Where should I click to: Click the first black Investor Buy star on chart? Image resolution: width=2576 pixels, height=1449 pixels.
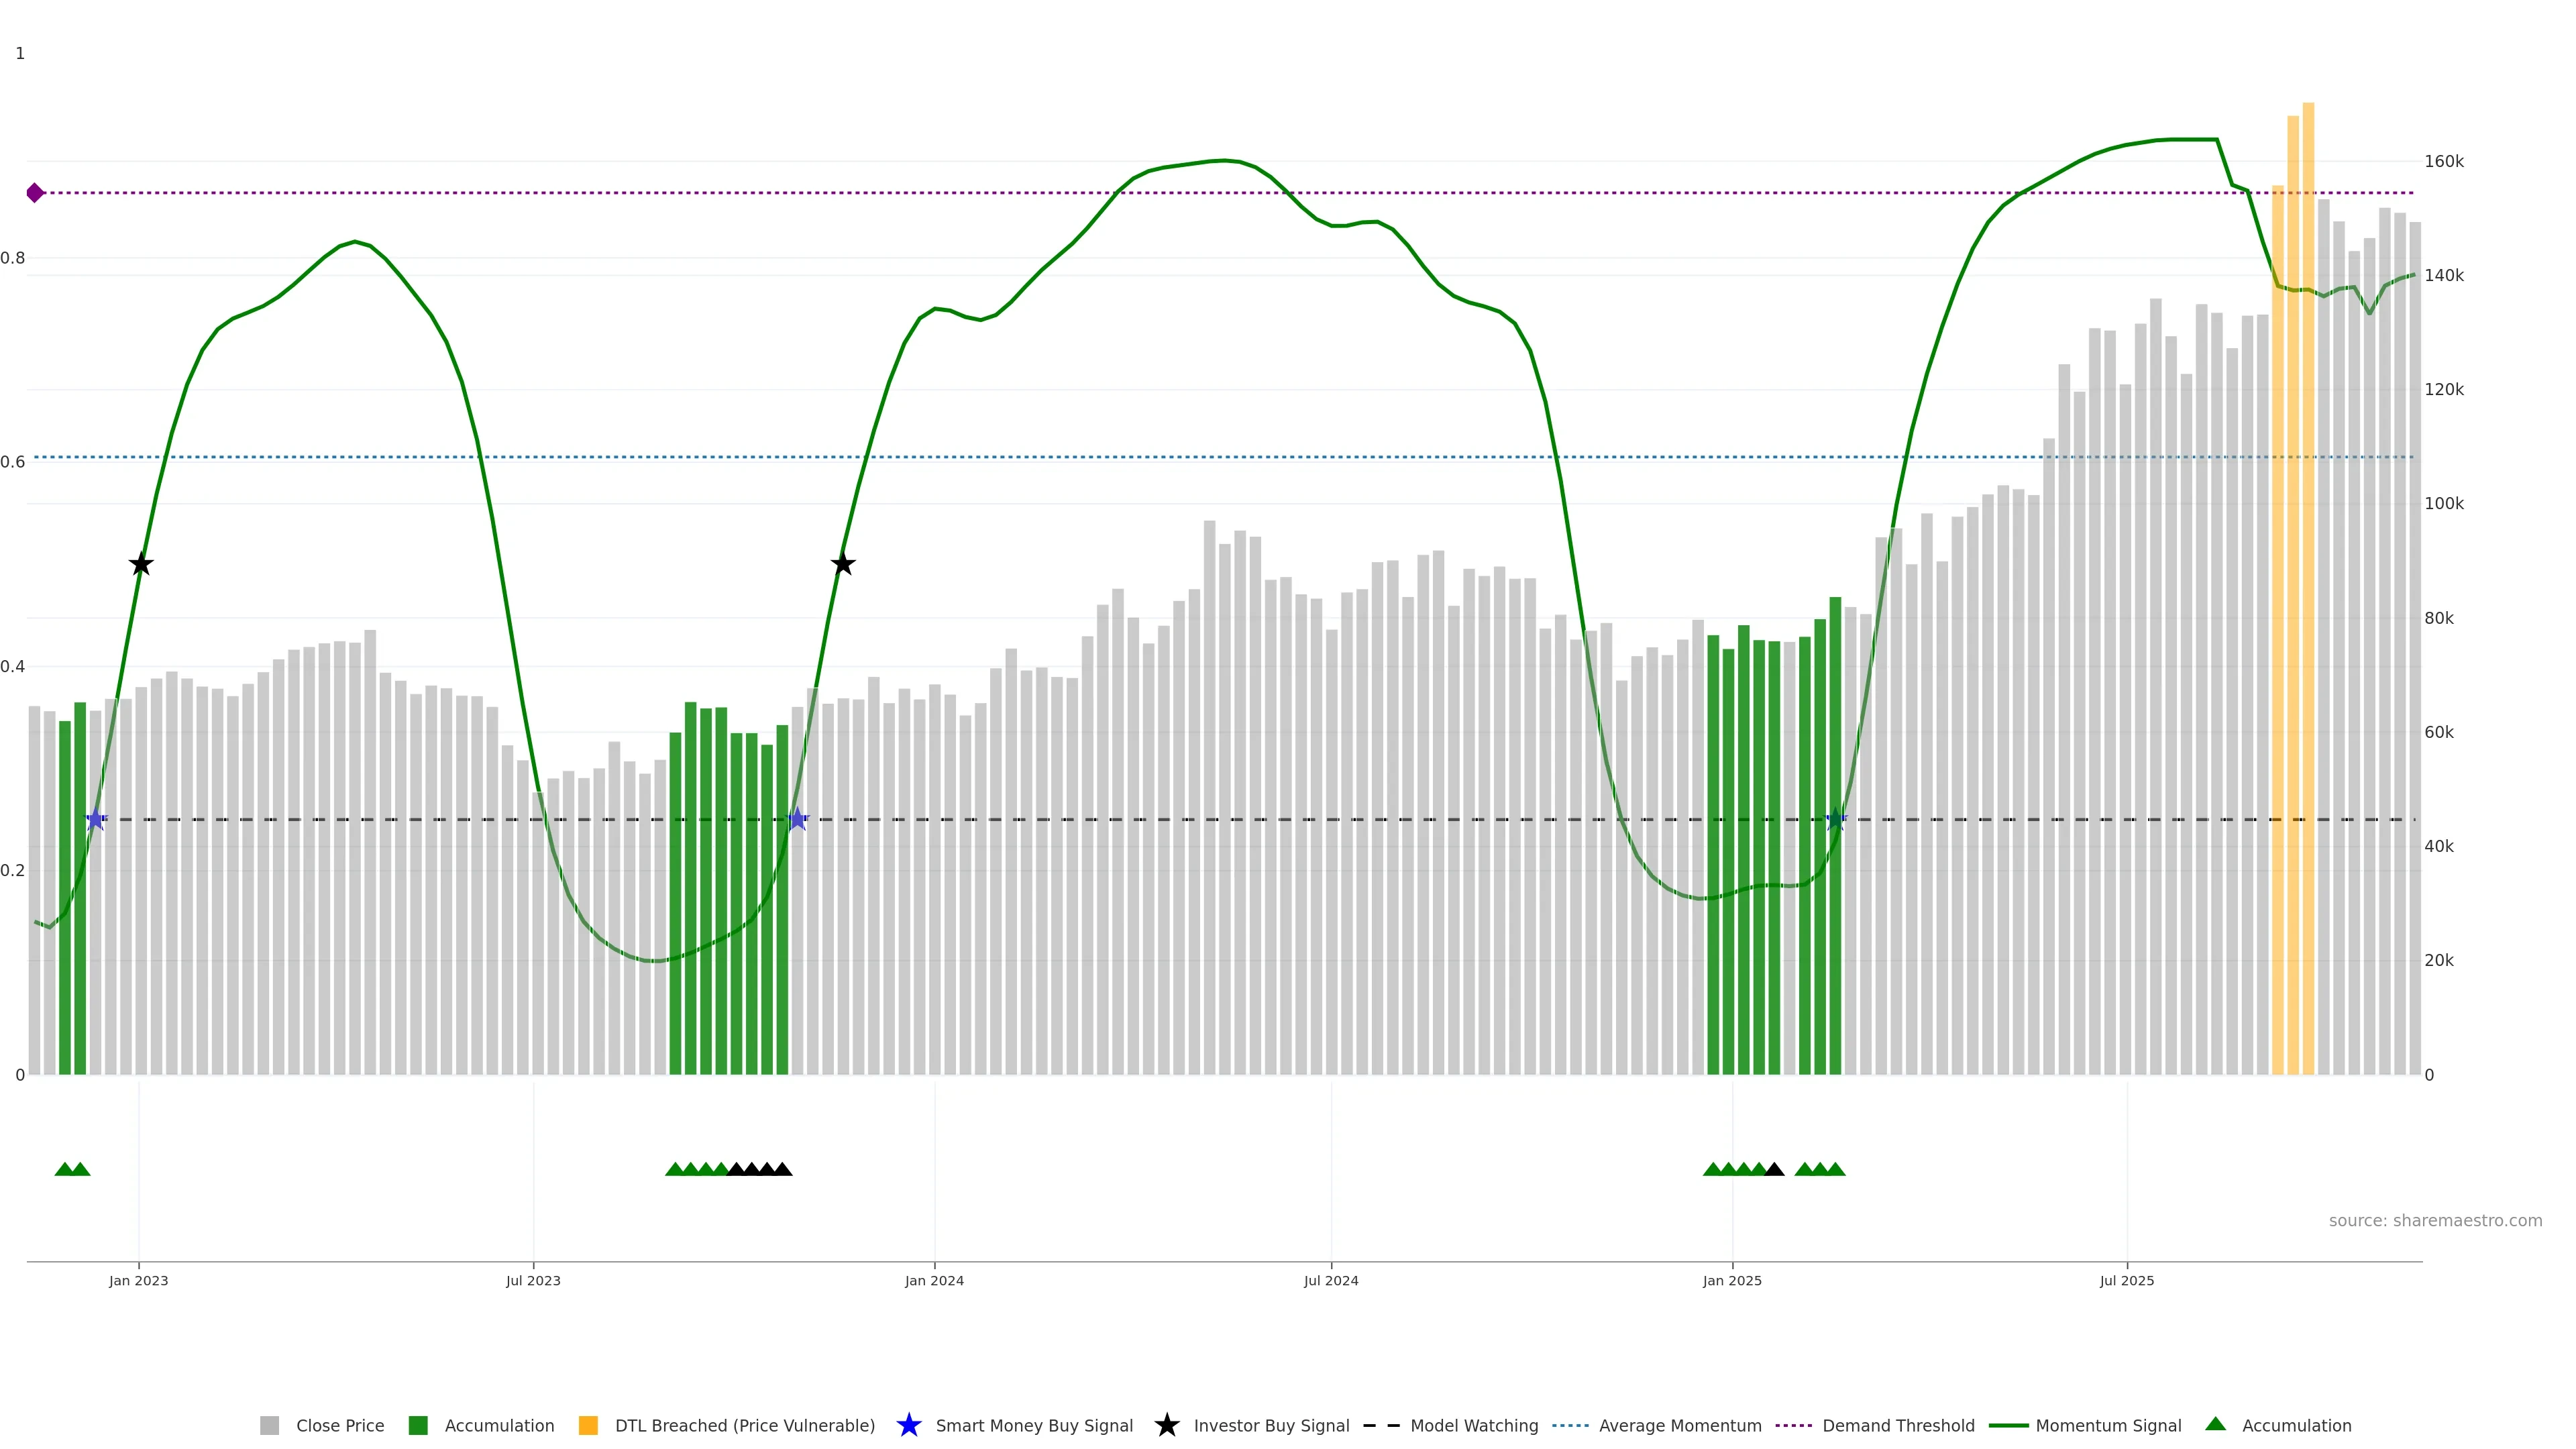141,564
